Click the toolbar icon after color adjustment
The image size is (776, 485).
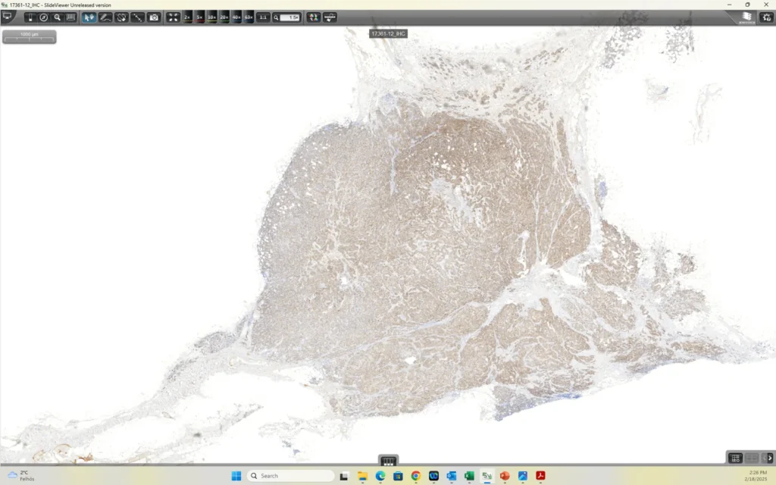point(330,17)
